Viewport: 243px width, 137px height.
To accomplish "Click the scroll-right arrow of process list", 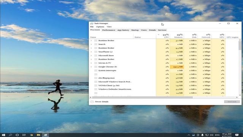I will (x=237, y=97).
